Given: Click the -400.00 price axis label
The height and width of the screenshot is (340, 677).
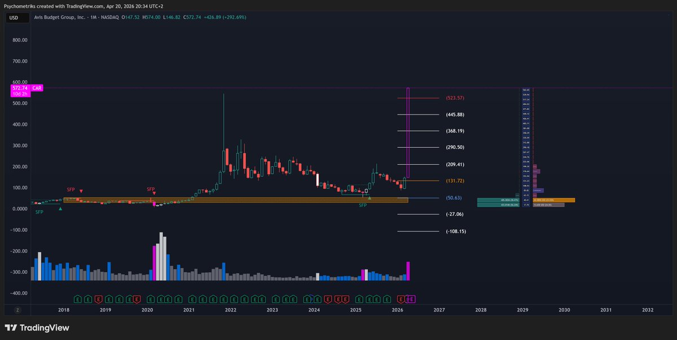Looking at the screenshot, I should 19,293.
